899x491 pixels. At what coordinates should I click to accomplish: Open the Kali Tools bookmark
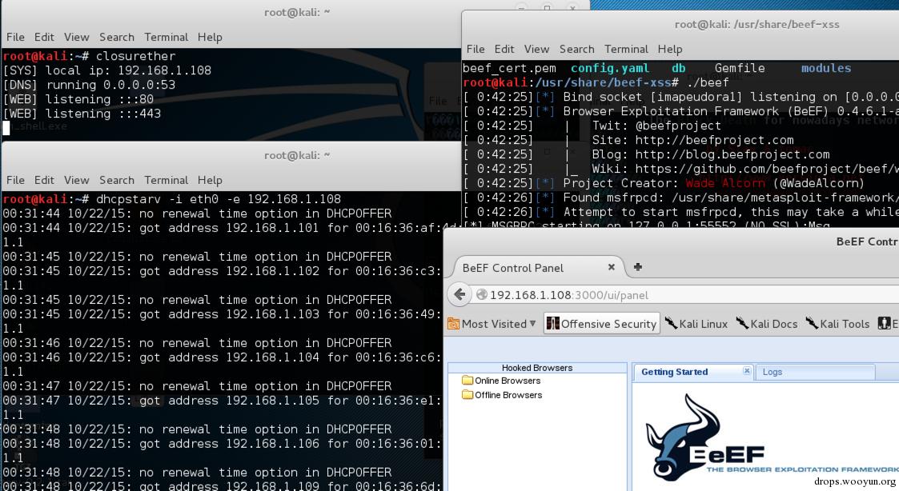(x=837, y=325)
